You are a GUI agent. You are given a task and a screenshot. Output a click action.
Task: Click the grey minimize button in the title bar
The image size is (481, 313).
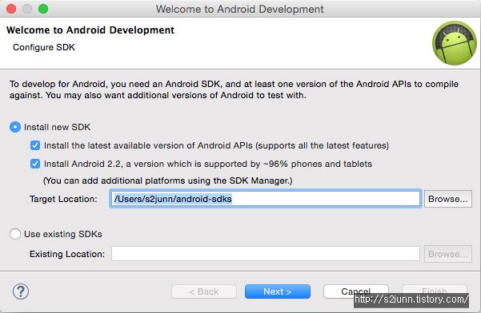coord(27,9)
